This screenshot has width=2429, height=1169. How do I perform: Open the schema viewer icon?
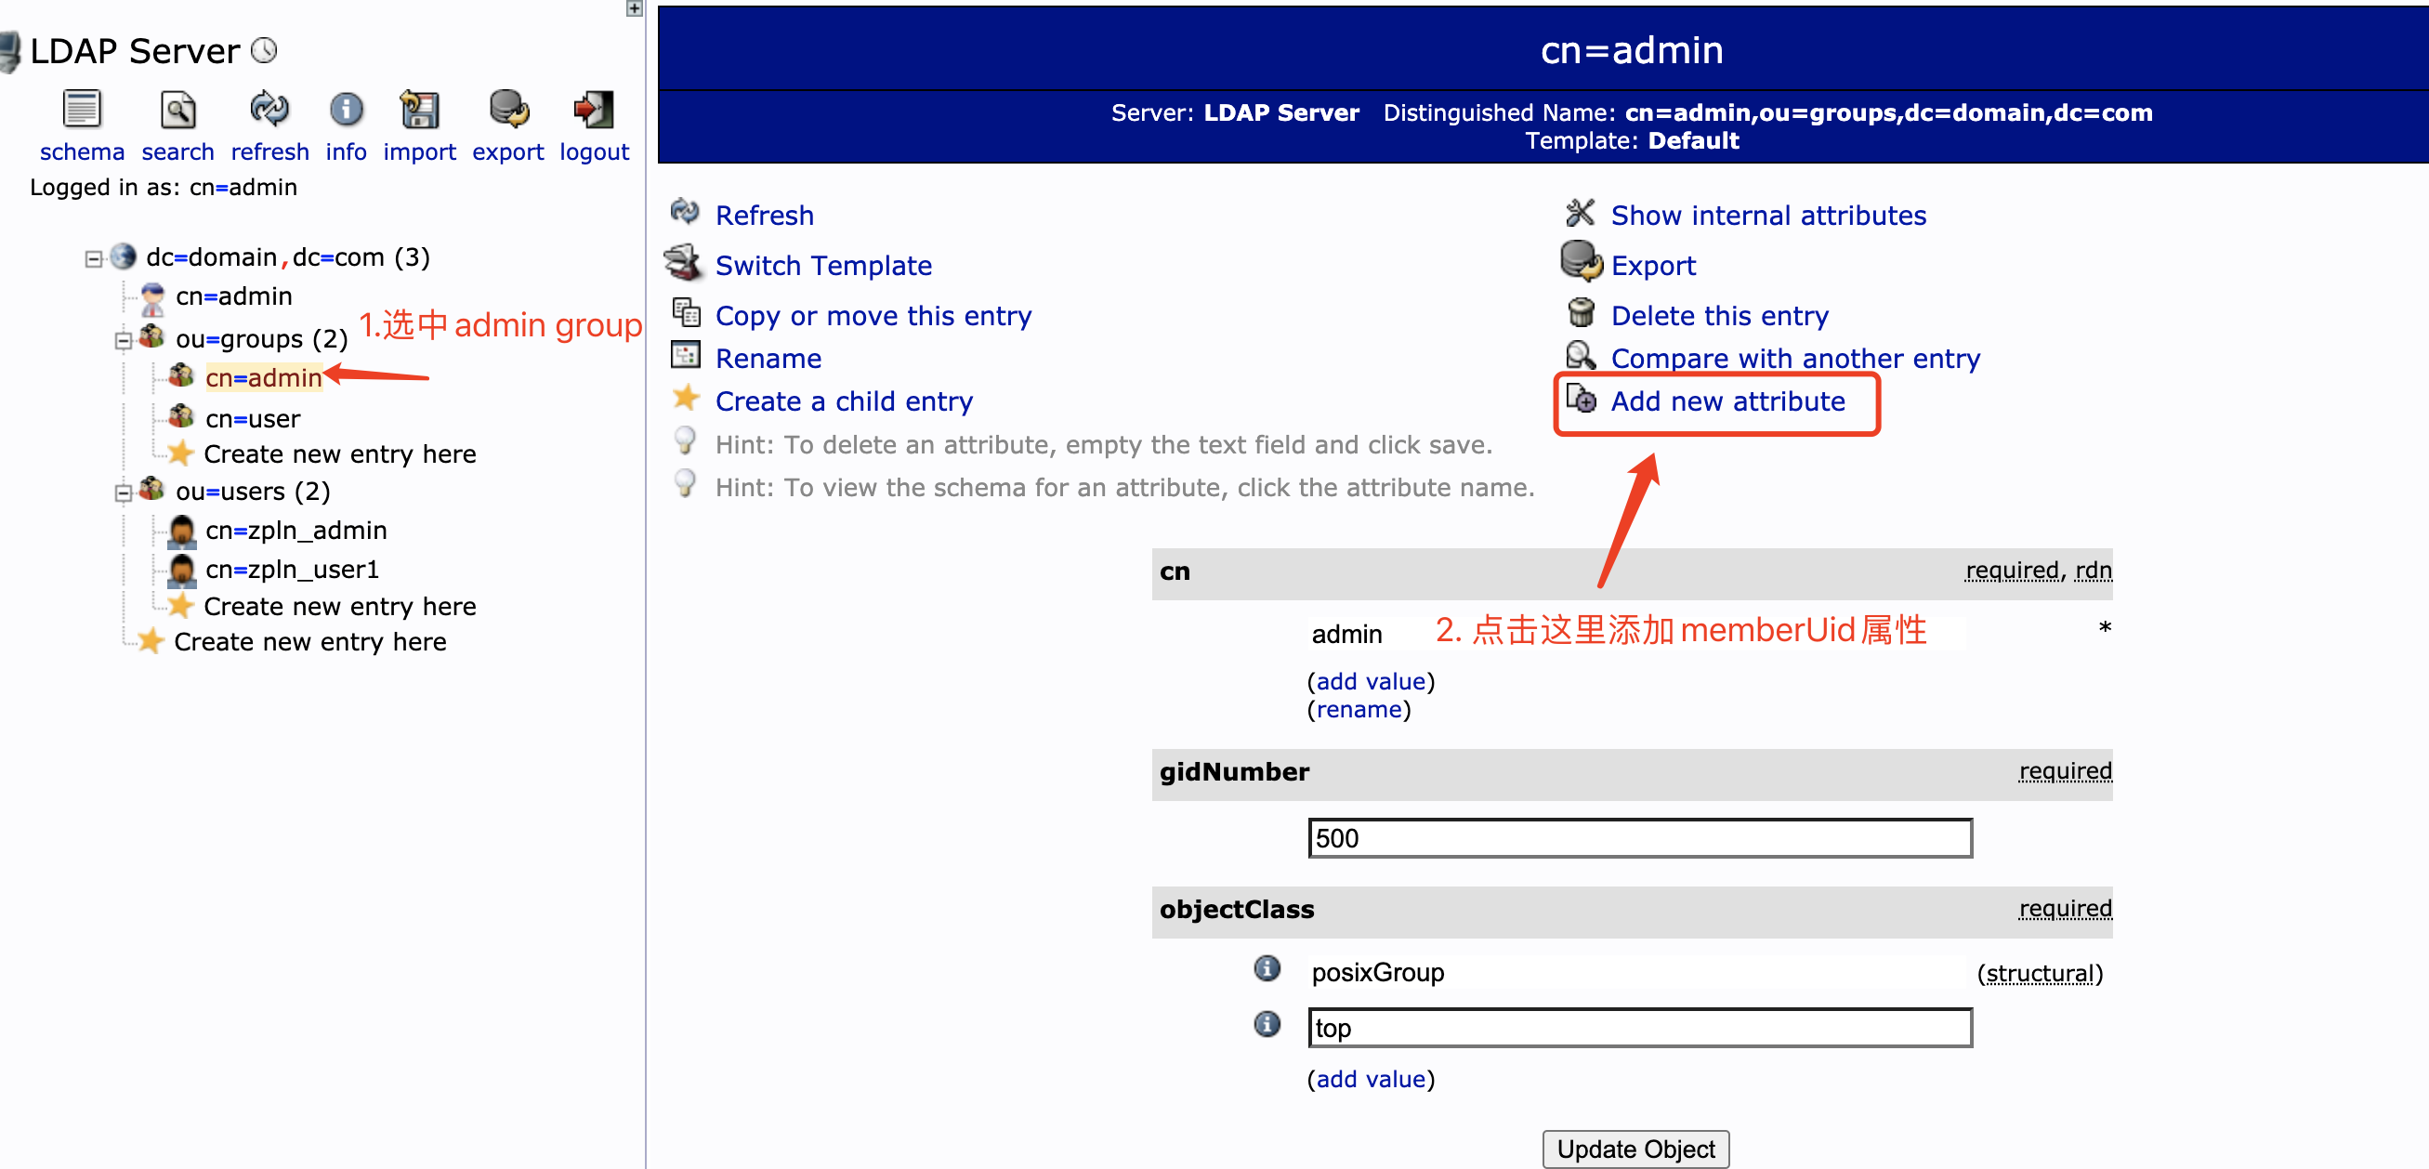[x=82, y=110]
